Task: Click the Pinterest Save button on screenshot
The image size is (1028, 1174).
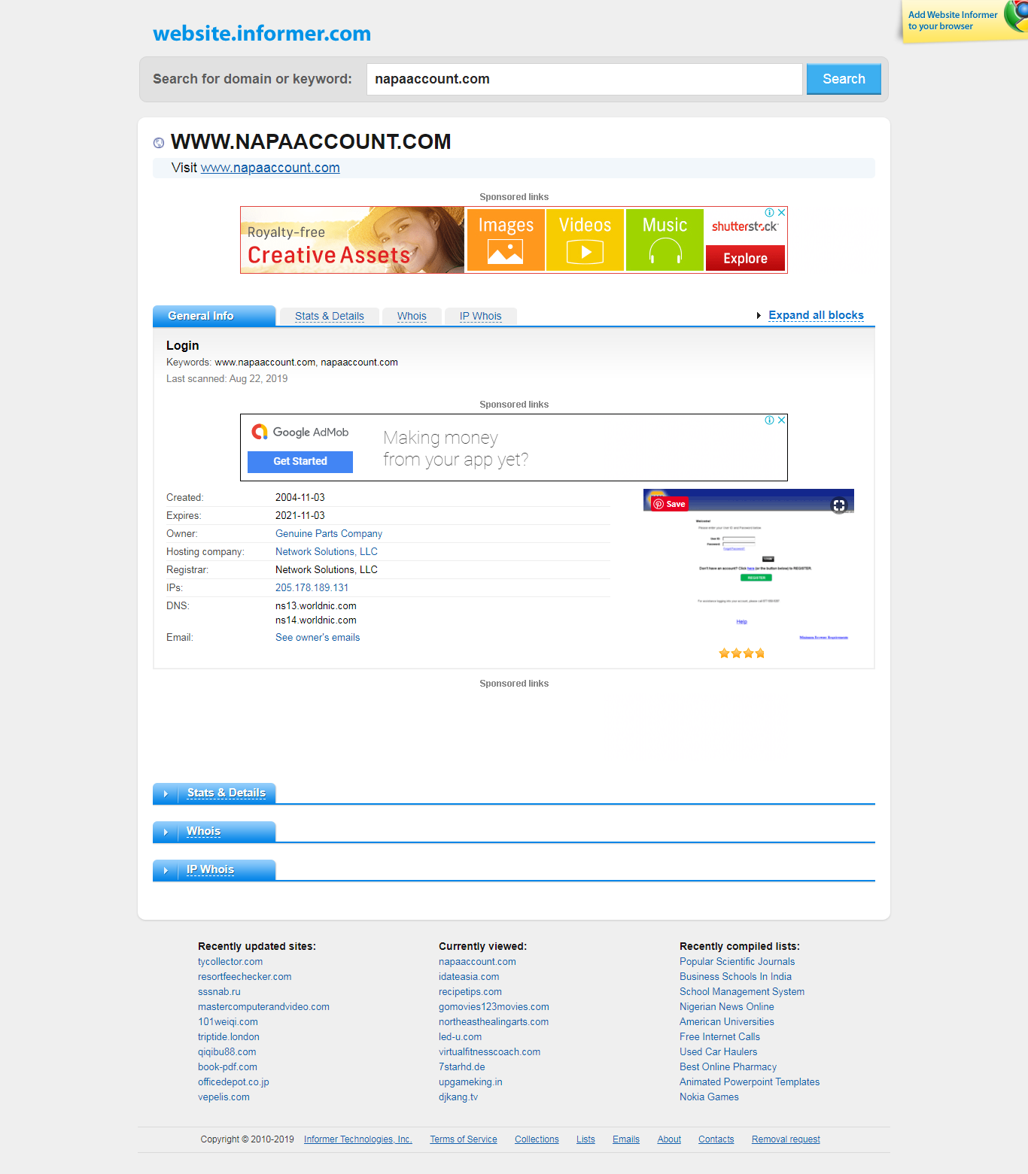Action: (669, 504)
